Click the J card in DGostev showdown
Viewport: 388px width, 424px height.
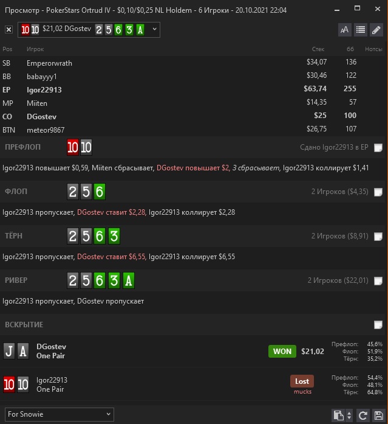pos(9,351)
